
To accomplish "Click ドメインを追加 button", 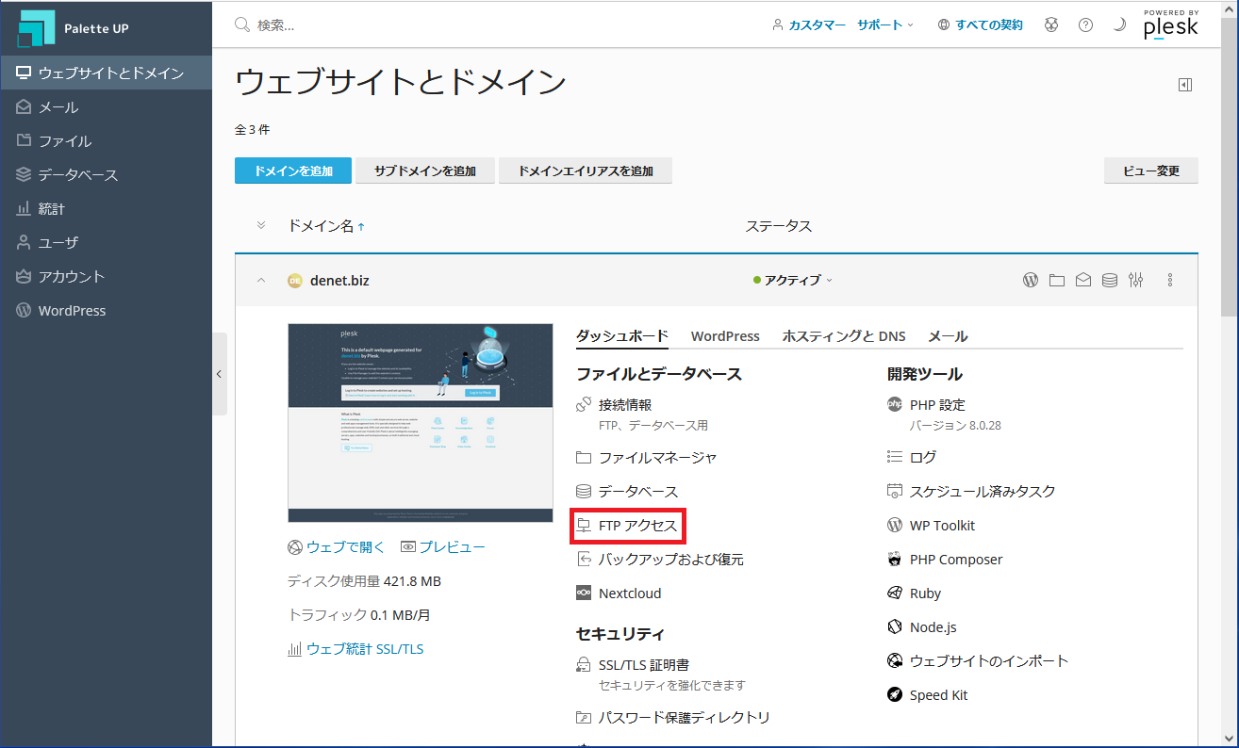I will click(x=293, y=171).
